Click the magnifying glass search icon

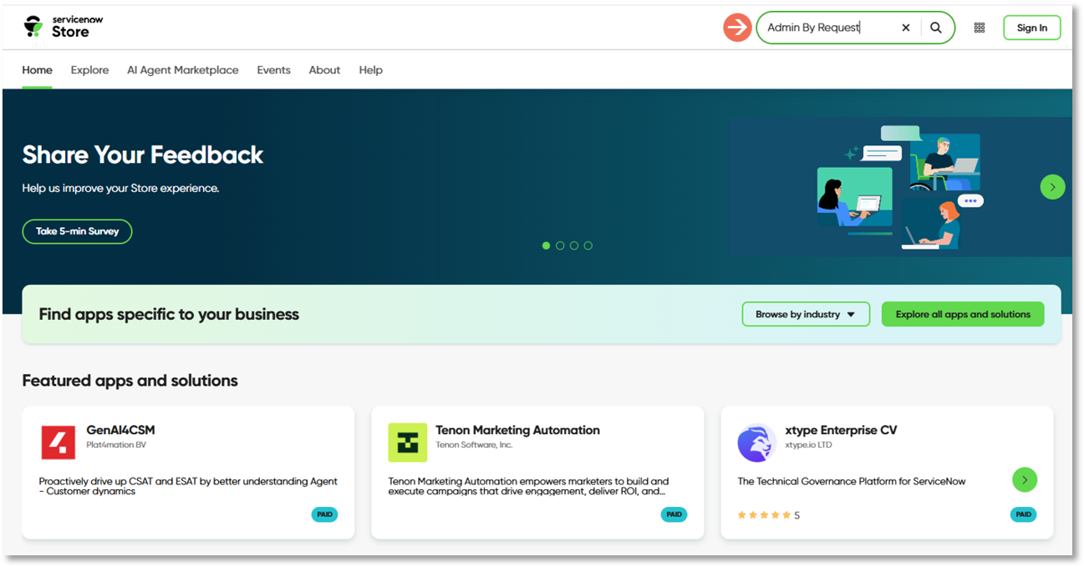[x=936, y=28]
